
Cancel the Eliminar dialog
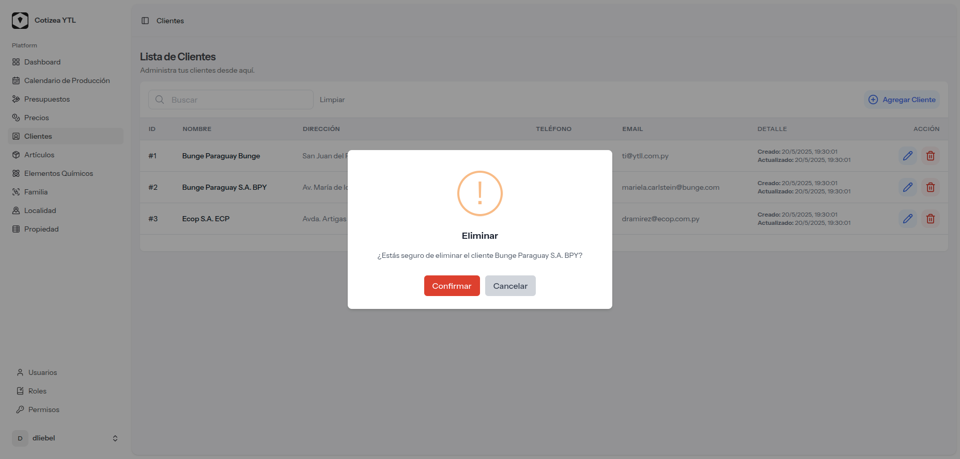tap(510, 286)
